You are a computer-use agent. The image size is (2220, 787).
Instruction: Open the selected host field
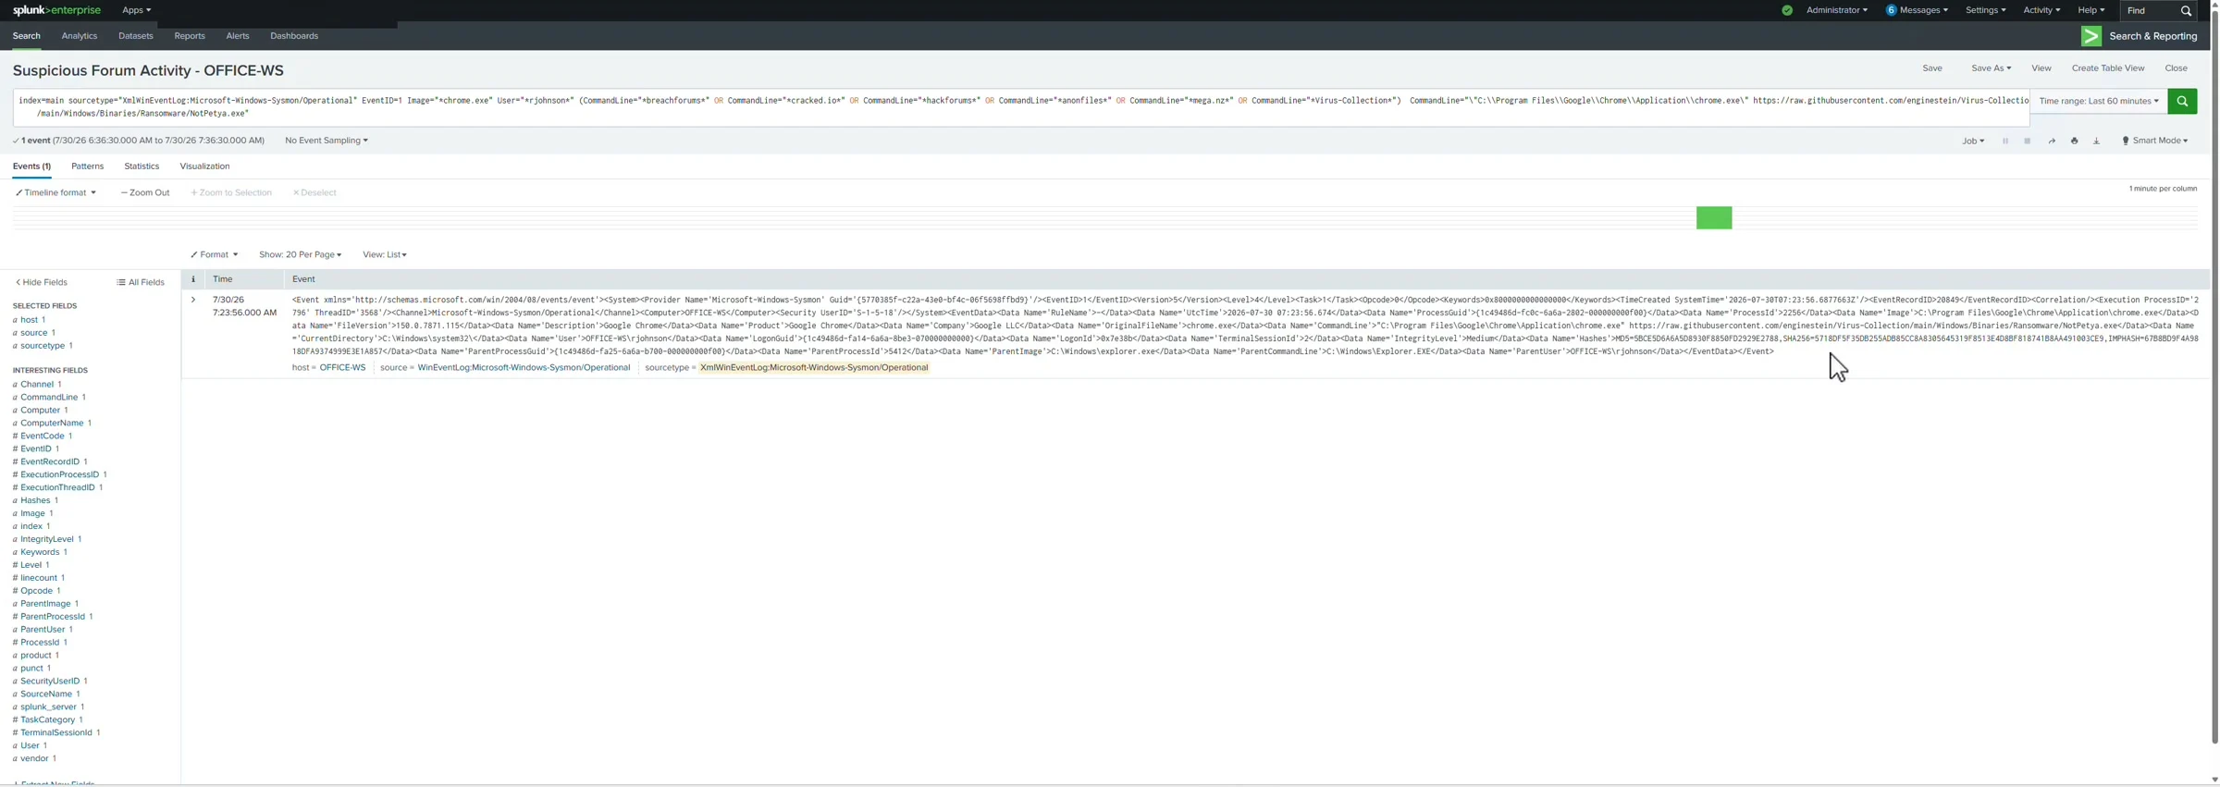[30, 320]
